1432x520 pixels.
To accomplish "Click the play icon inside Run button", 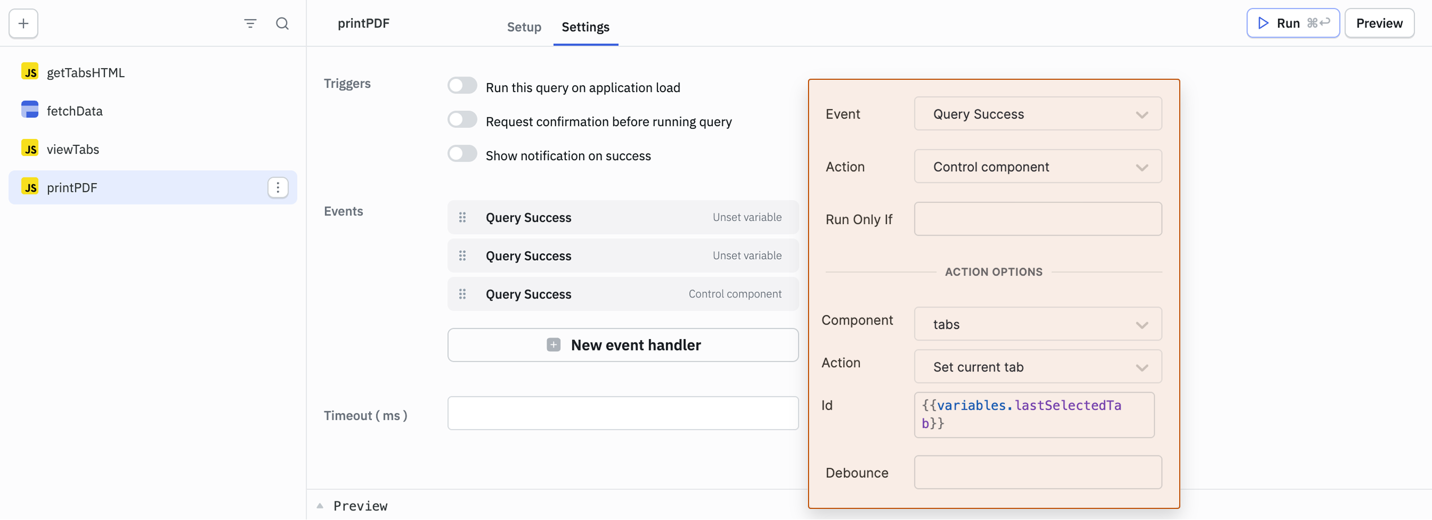I will click(x=1263, y=23).
